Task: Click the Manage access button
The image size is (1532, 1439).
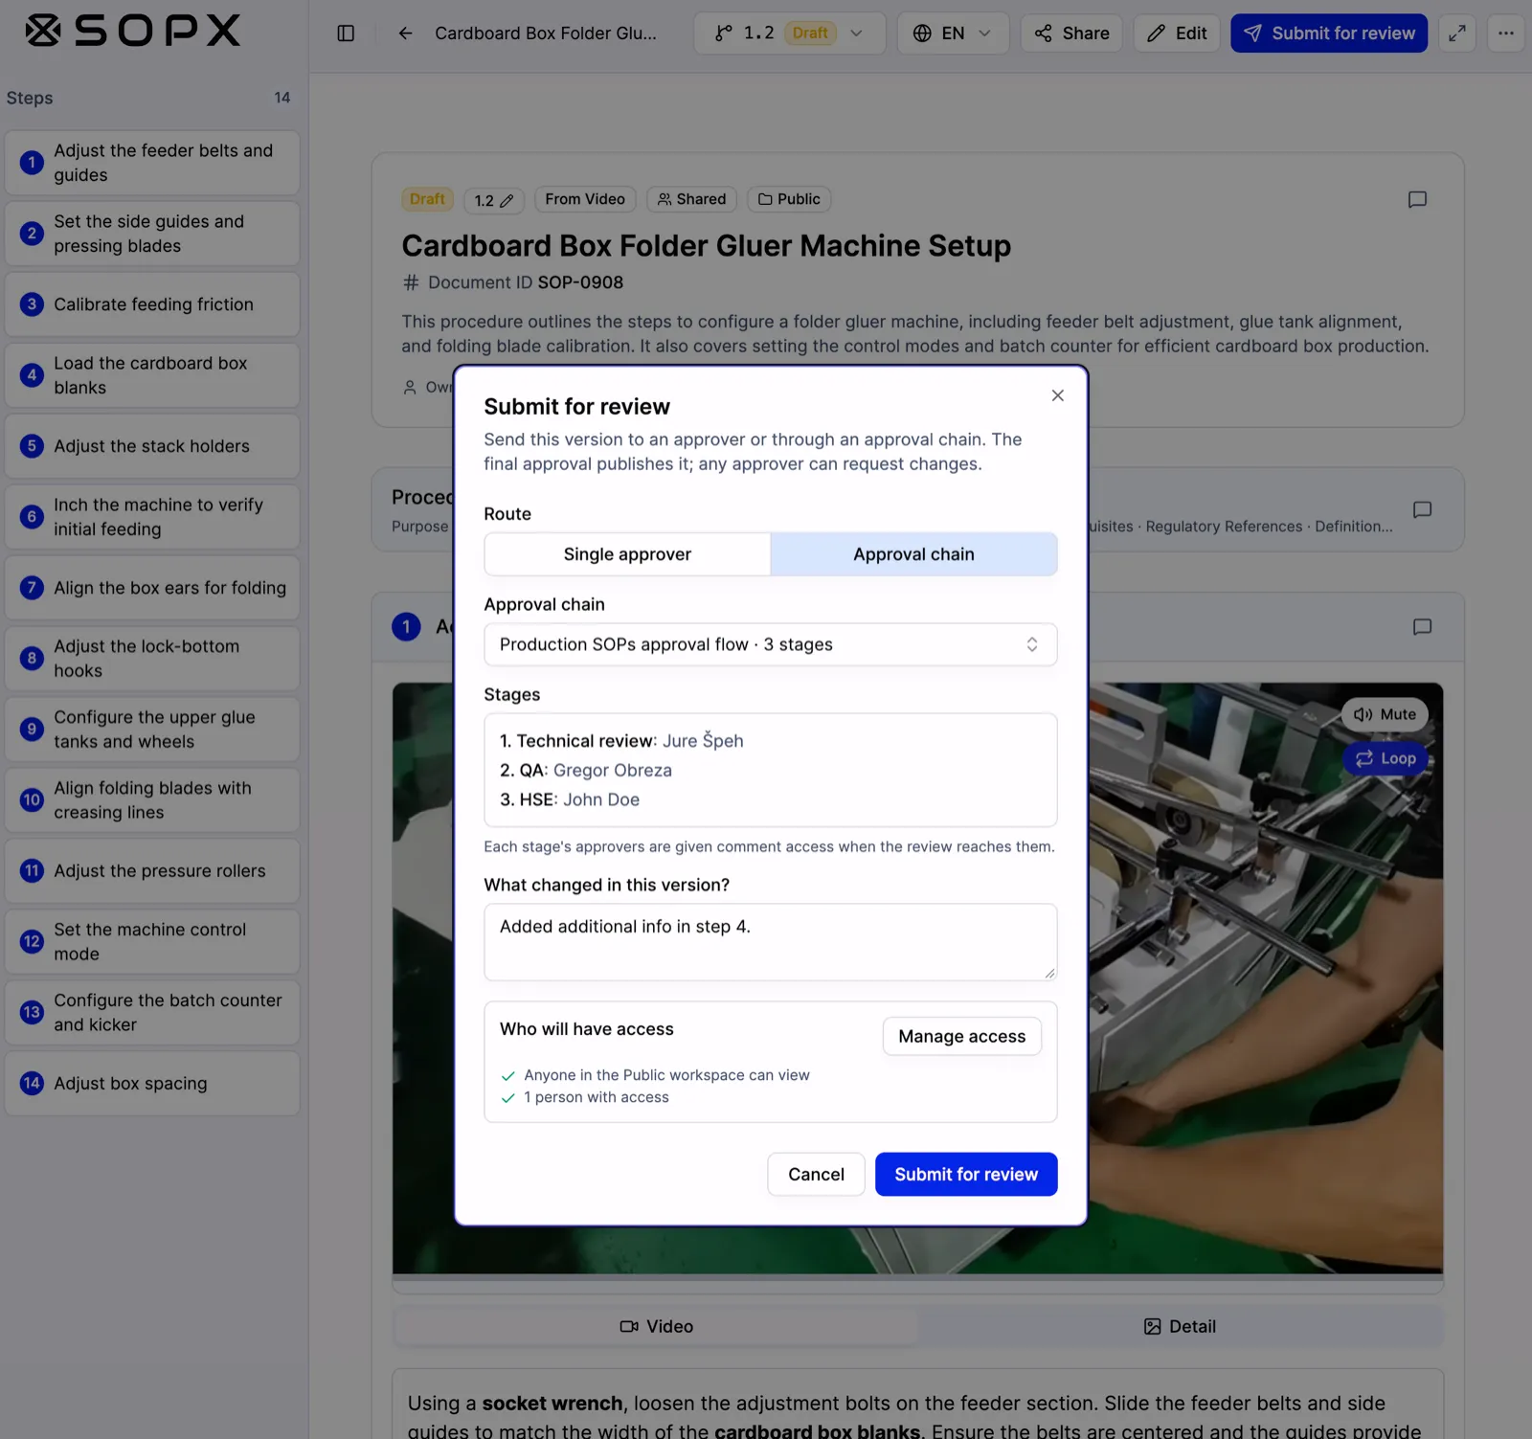Action: pyautogui.click(x=961, y=1036)
